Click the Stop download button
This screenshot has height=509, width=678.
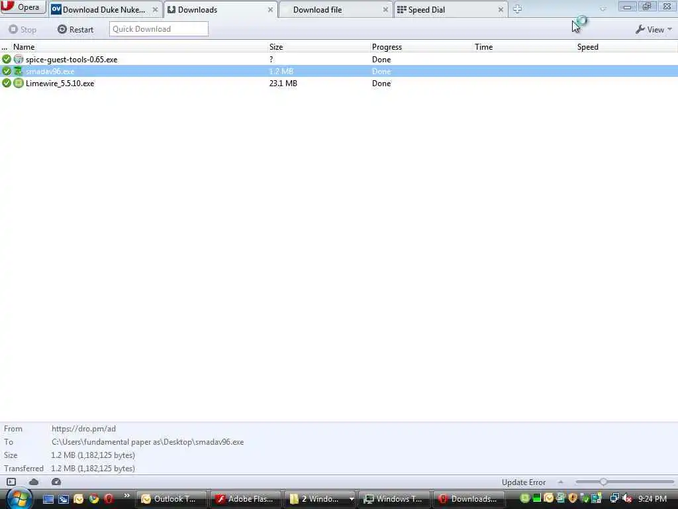[23, 29]
